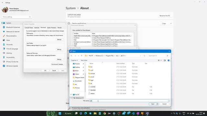Sort files by Date modified column
Image resolution: width=207 pixels, height=116 pixels.
[x=120, y=63]
